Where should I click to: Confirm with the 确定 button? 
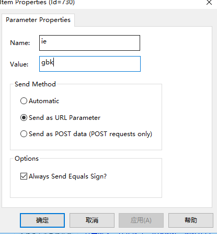42,220
